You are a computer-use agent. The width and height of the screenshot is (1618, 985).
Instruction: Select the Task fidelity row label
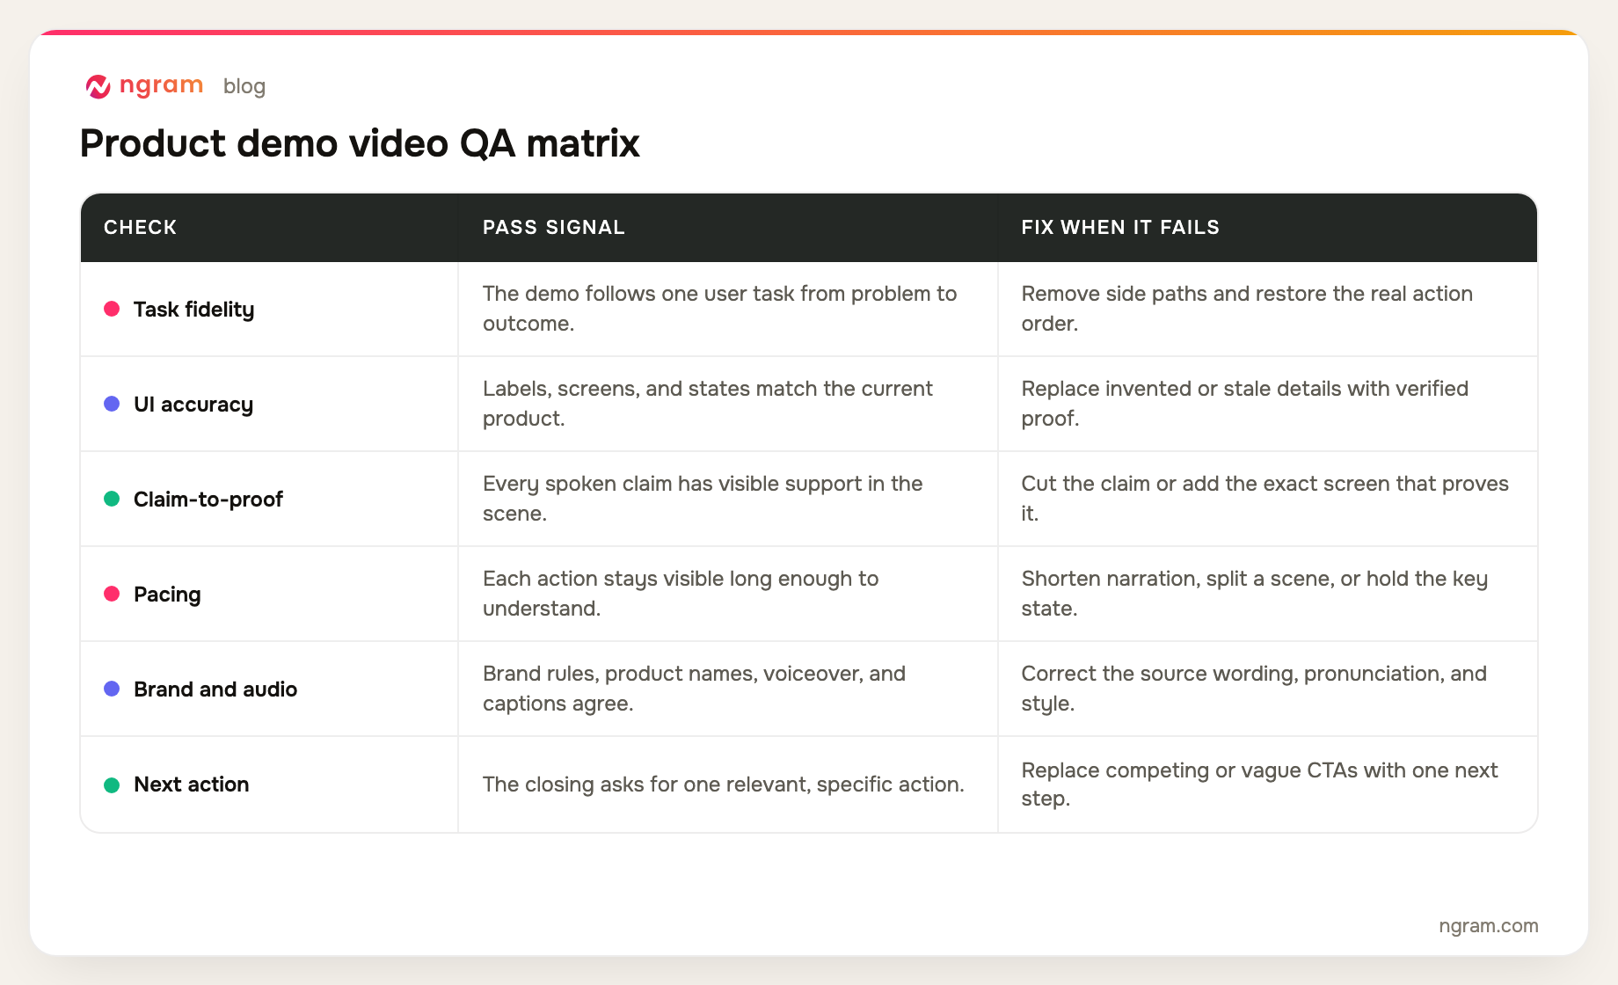tap(194, 310)
